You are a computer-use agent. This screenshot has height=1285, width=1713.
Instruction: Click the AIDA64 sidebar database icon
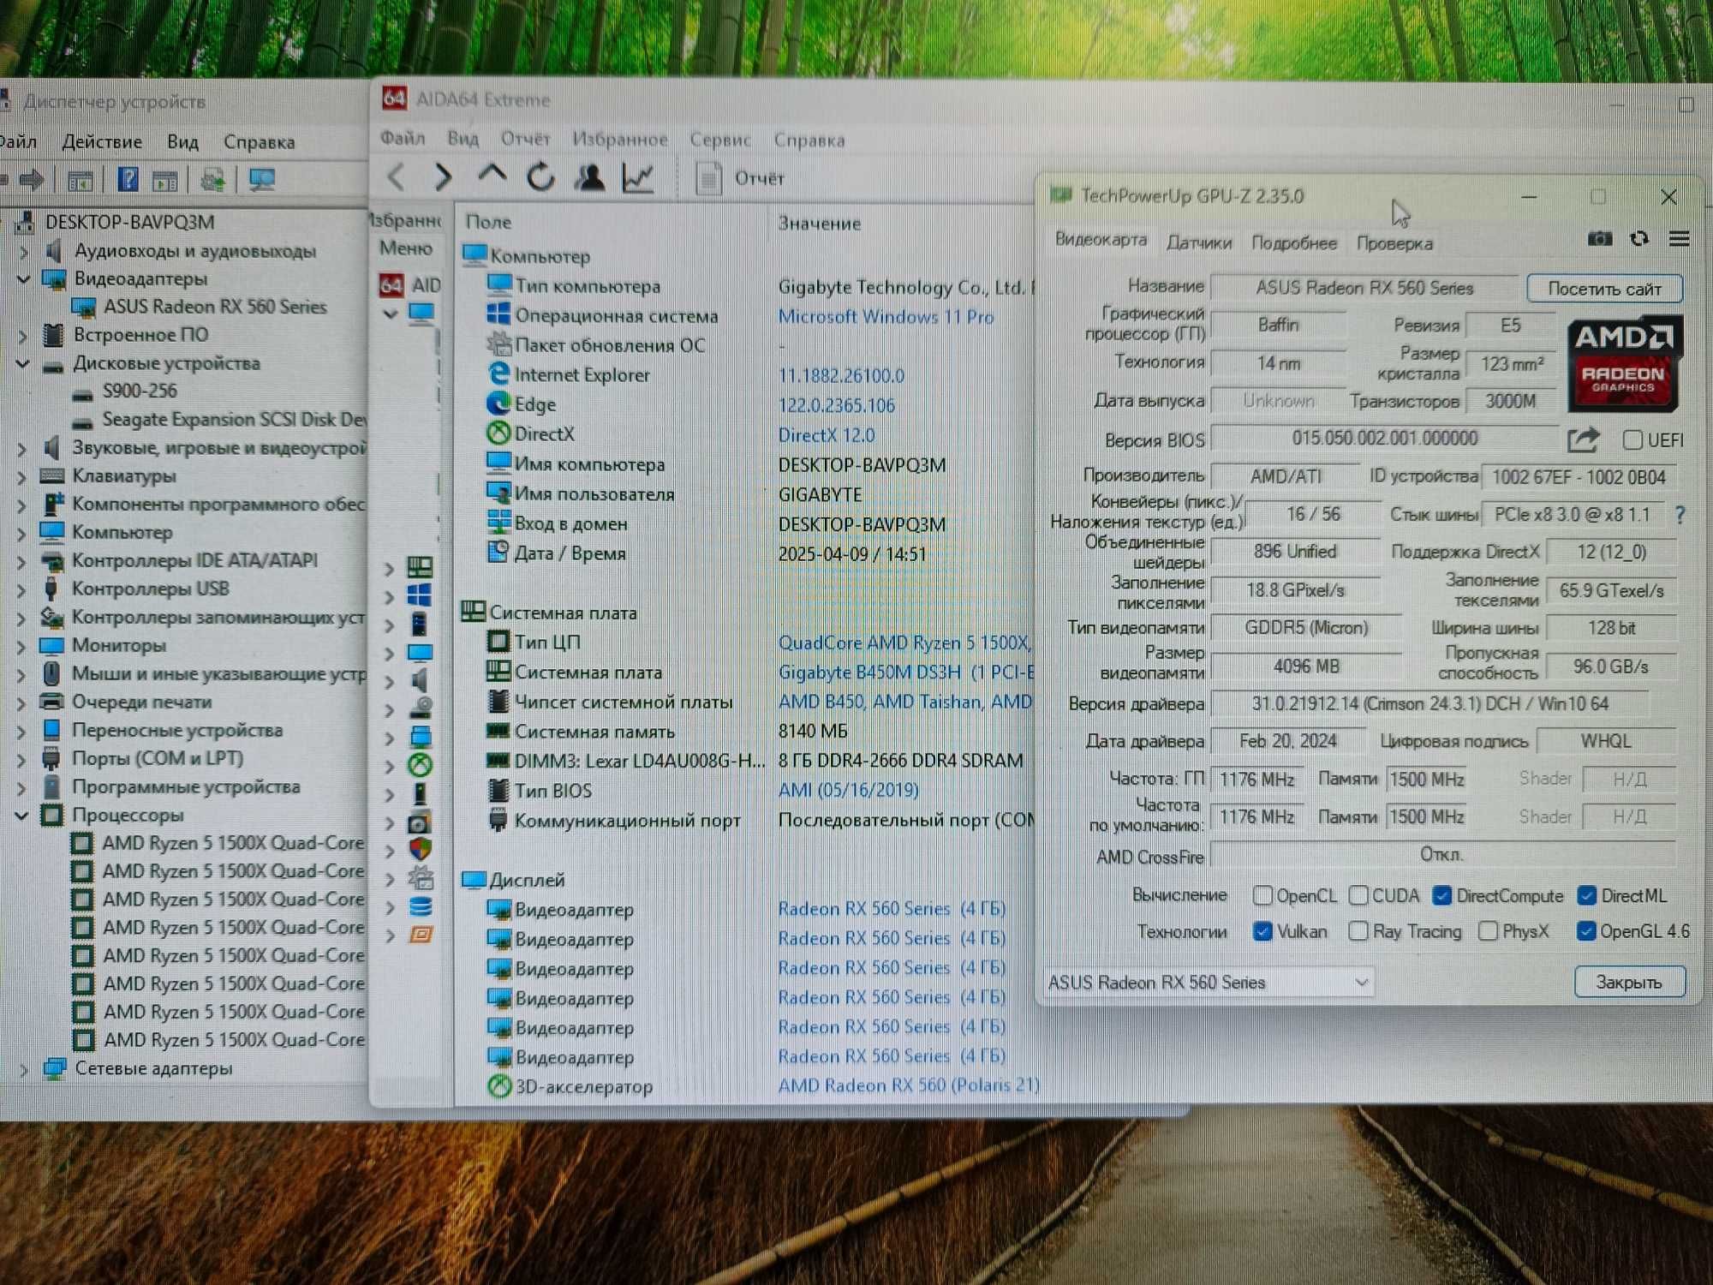(x=421, y=906)
